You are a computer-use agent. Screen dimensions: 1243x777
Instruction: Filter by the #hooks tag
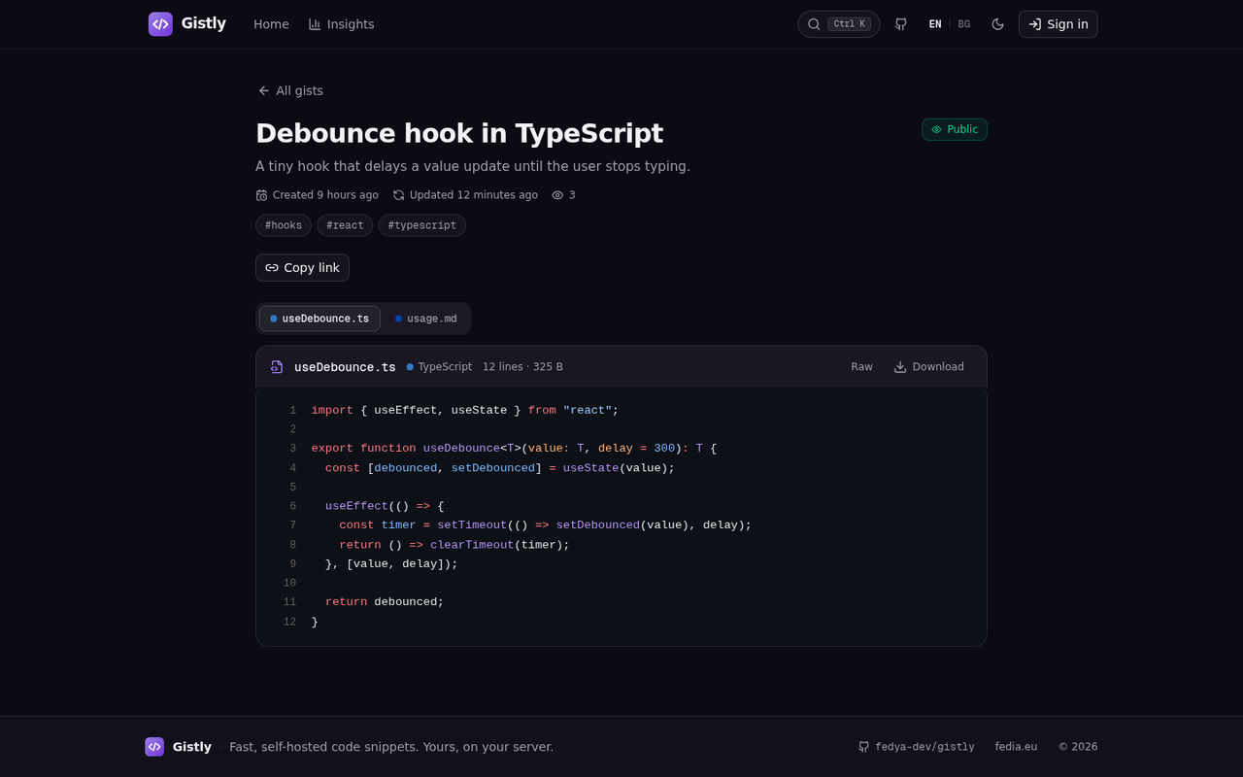click(284, 225)
